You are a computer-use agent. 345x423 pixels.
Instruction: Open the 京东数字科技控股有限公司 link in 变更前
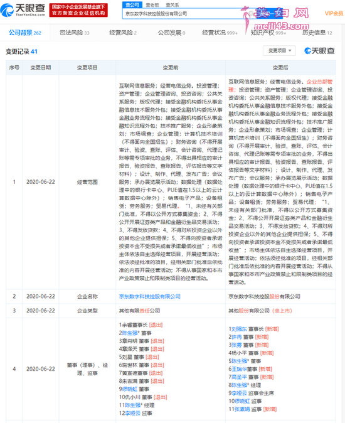coord(149,296)
